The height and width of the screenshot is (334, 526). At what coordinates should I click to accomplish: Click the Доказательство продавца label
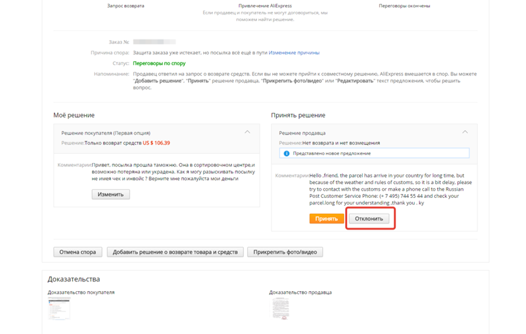point(300,293)
